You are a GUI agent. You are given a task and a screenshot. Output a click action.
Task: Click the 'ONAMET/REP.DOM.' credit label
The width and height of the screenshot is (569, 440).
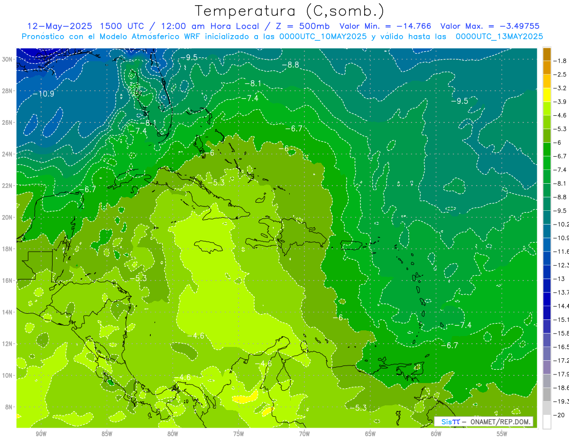(x=501, y=421)
